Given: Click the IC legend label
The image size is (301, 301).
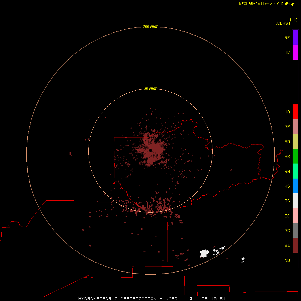Looking at the screenshot, I should [x=287, y=216].
